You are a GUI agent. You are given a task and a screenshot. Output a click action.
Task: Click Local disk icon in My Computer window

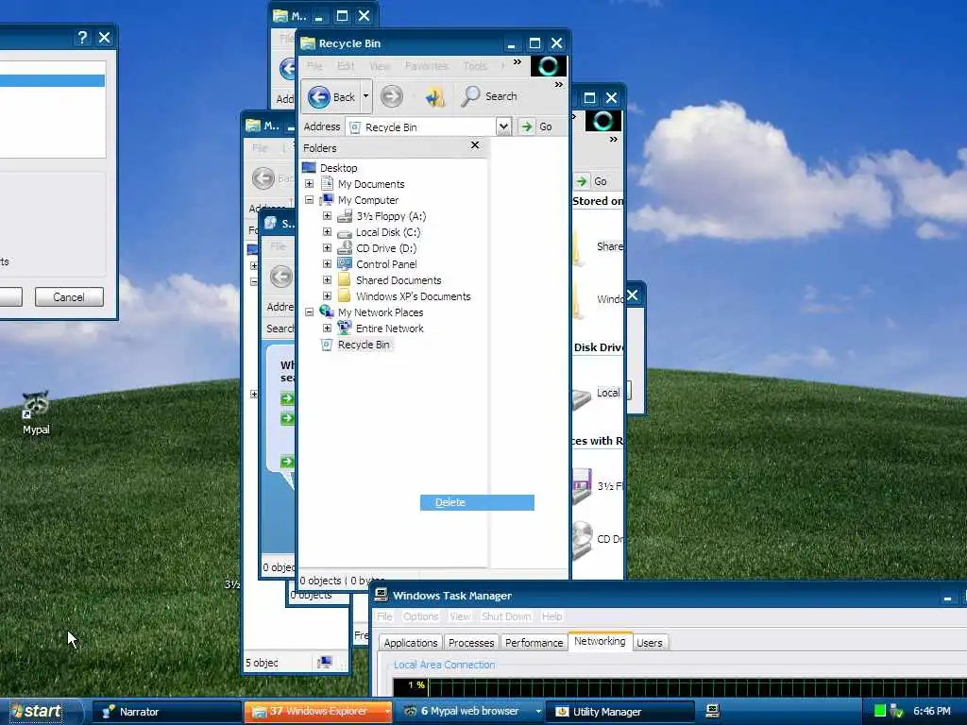pos(582,397)
